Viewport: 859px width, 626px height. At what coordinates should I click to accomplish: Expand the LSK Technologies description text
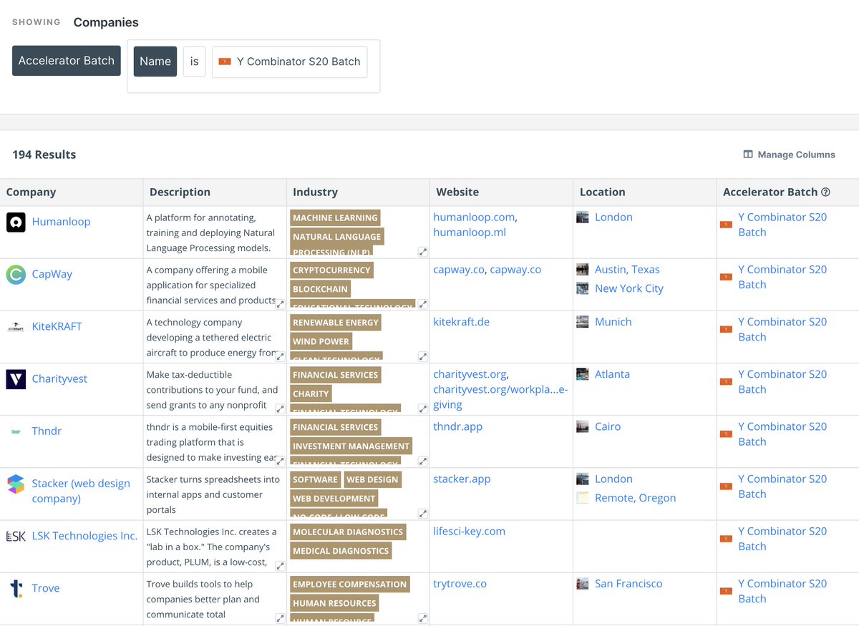[x=280, y=566]
